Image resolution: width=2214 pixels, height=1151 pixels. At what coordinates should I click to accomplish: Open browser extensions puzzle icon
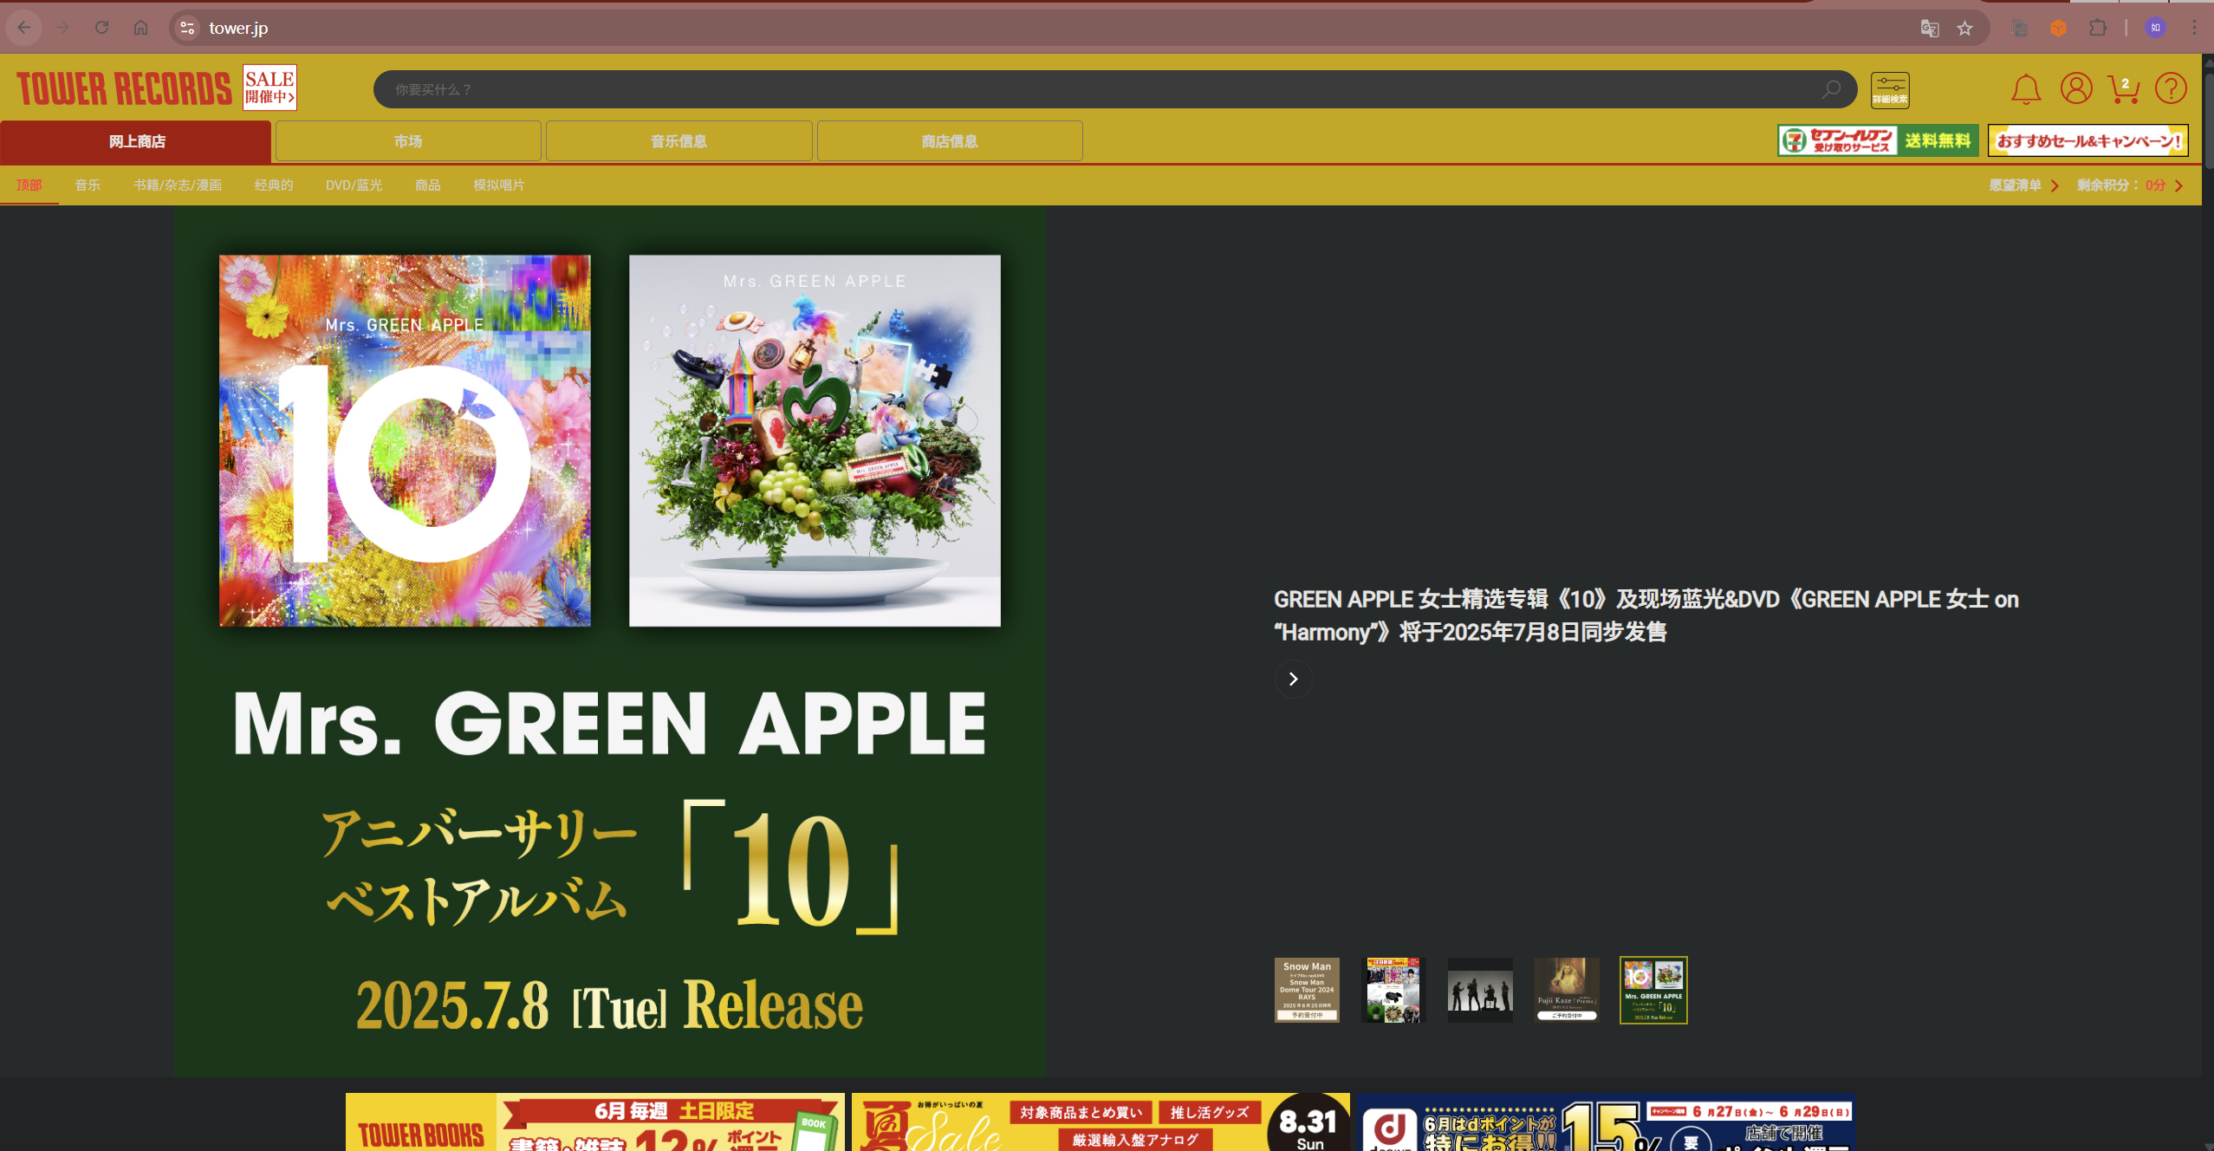tap(2097, 28)
